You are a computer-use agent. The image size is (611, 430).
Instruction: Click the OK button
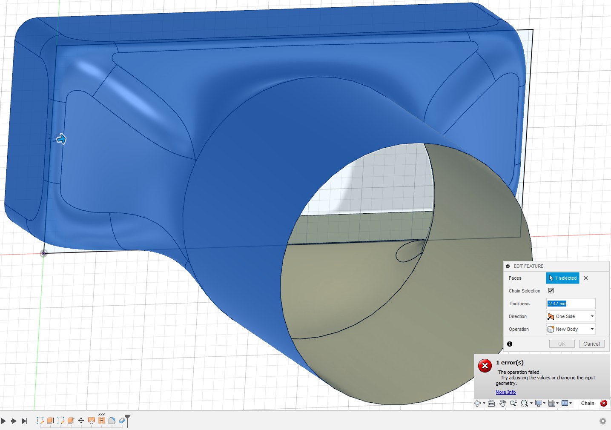562,344
